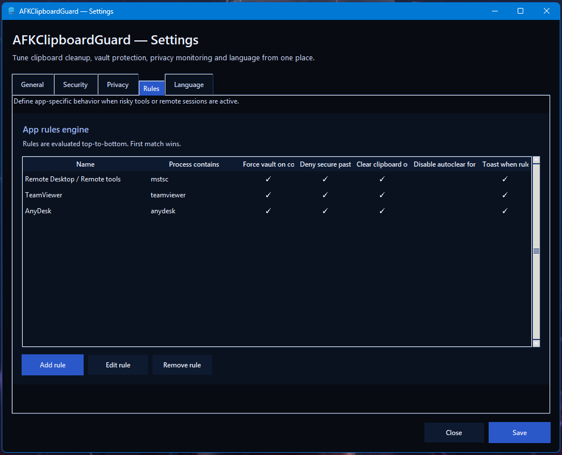Screen dimensions: 562x455
Task: Toggle Toast when rule checkmark for TeamViewer
Action: coord(505,195)
